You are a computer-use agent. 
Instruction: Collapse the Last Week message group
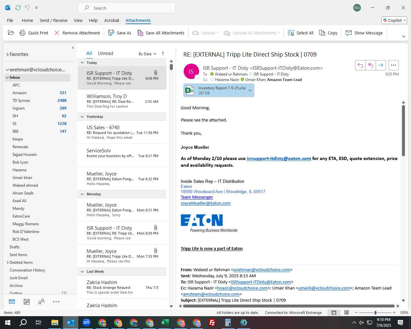tap(82, 271)
